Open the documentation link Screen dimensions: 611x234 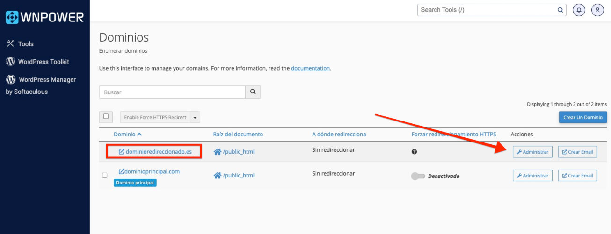click(310, 68)
